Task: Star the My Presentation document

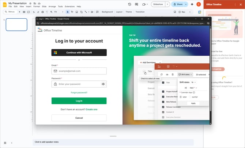Action: pos(30,3)
